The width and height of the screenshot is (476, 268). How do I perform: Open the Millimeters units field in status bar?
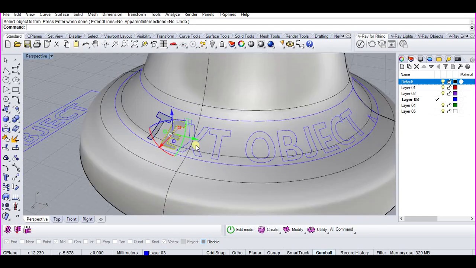tap(127, 253)
